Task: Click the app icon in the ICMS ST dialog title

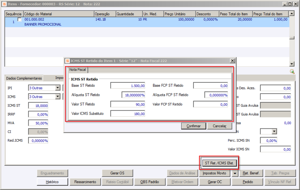Action: (67, 61)
